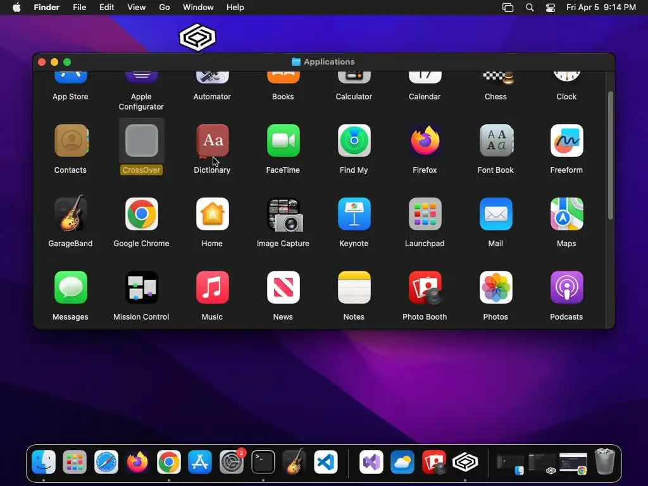The height and width of the screenshot is (486, 648).
Task: Select the CrossOver app icon
Action: pos(141,140)
